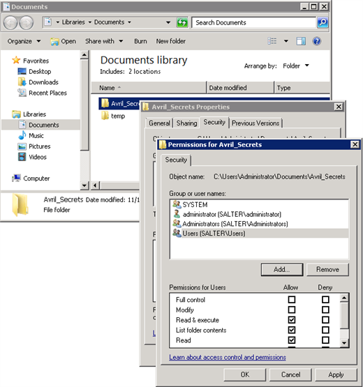Toggle the preview pane icon
The image size is (363, 387).
tap(301, 41)
